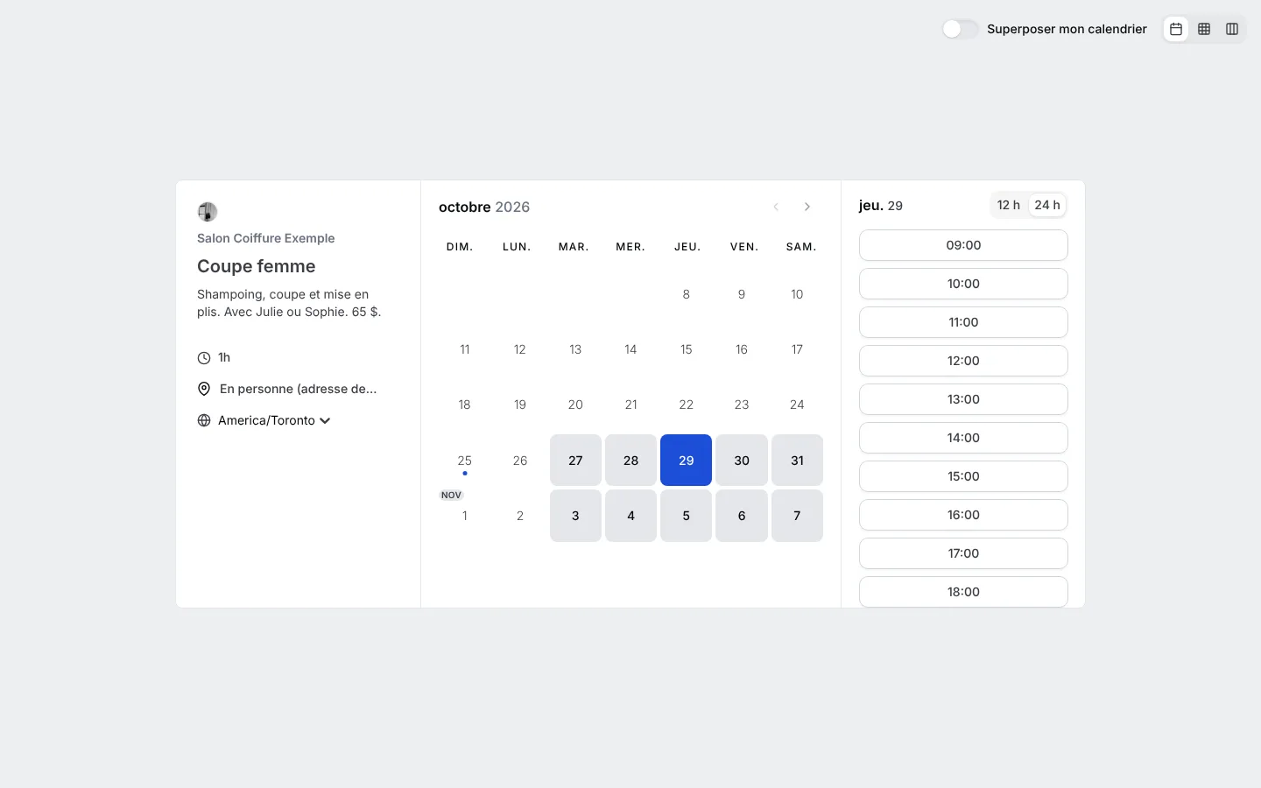The image size is (1261, 788).
Task: Select the 12:00 time slot
Action: coord(963,361)
